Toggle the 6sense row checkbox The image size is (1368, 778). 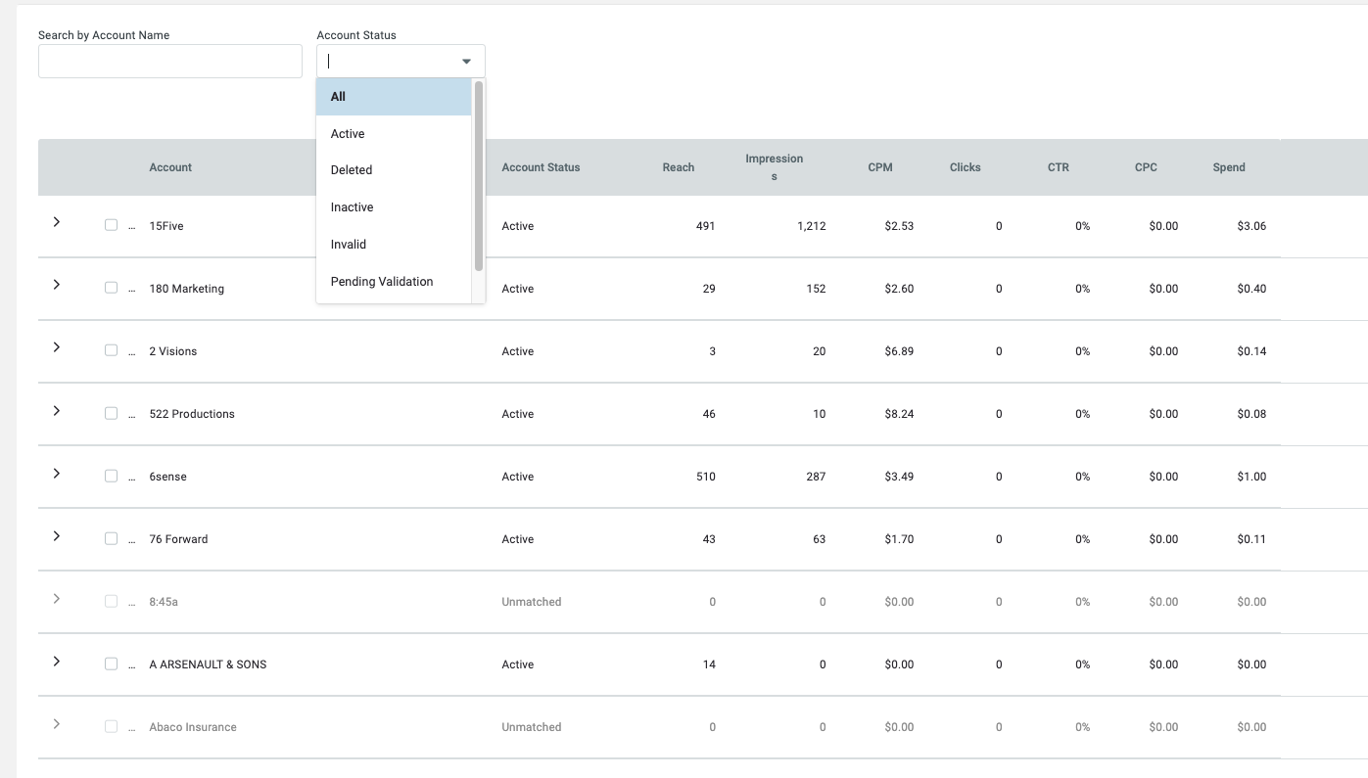[111, 476]
